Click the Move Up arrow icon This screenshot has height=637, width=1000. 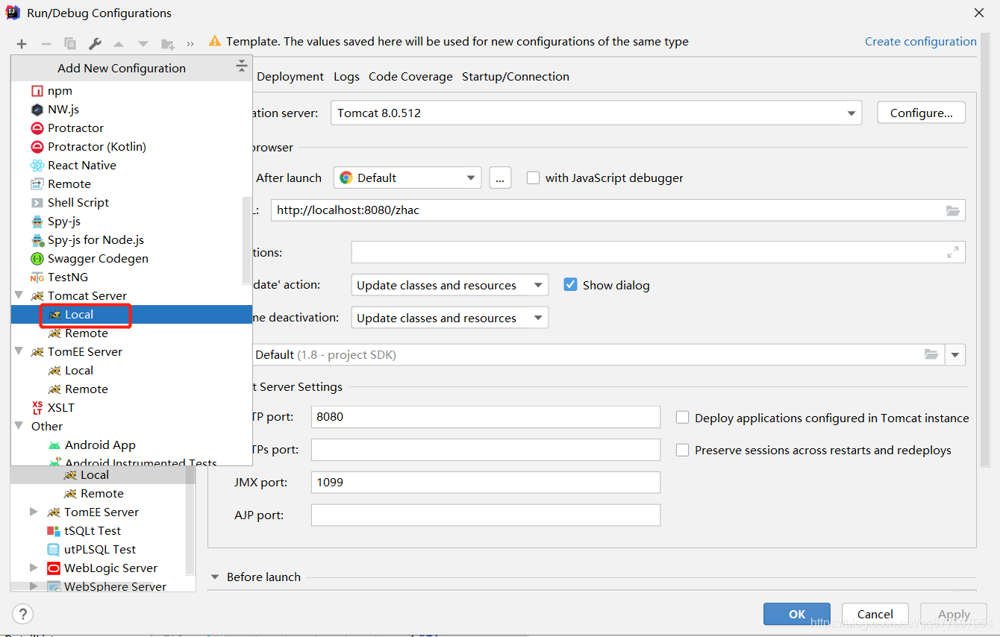[x=119, y=44]
